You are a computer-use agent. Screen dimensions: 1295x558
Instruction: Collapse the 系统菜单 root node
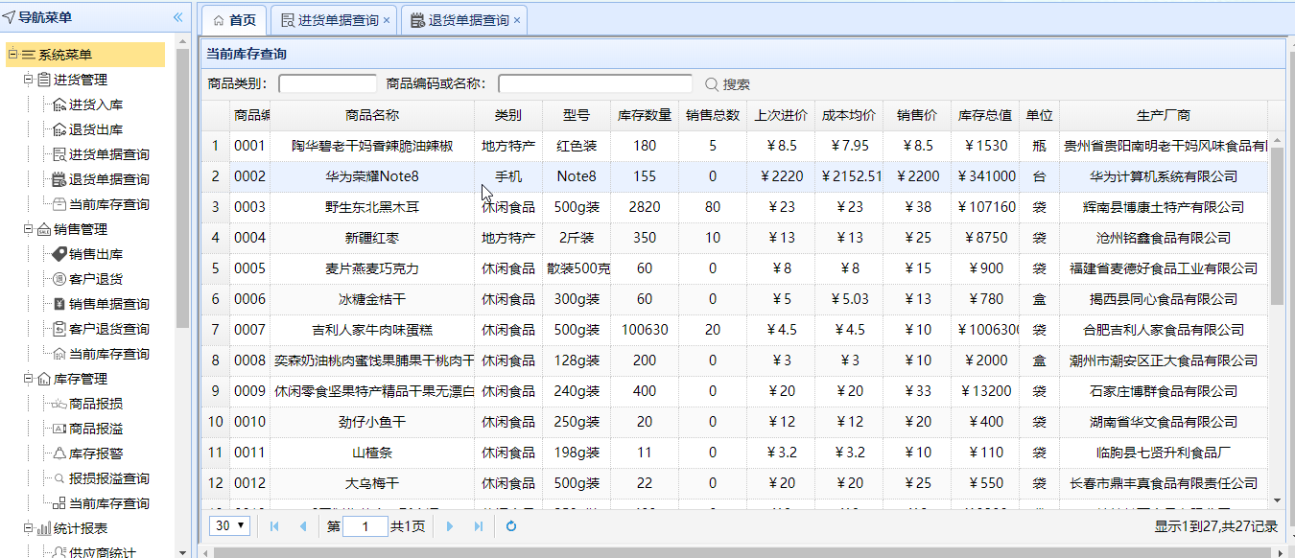[12, 55]
